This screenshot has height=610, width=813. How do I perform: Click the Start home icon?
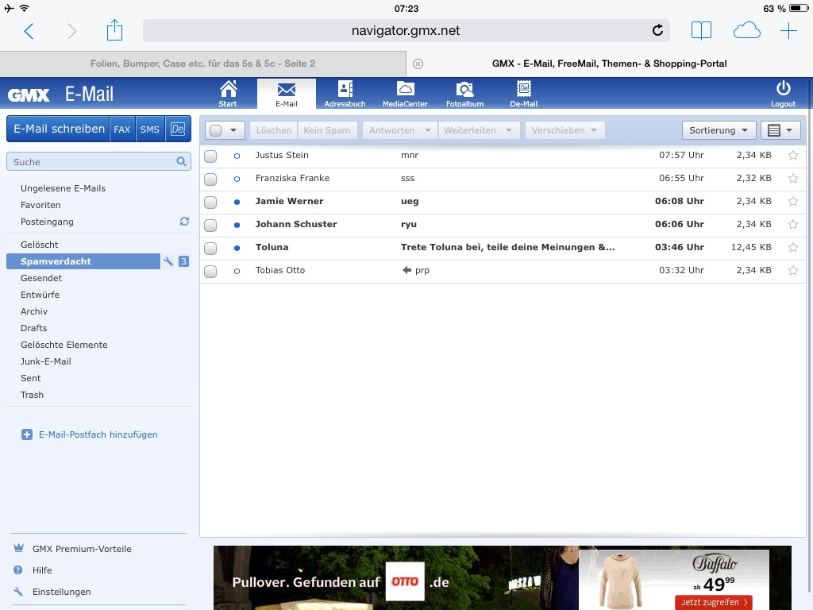tap(228, 92)
